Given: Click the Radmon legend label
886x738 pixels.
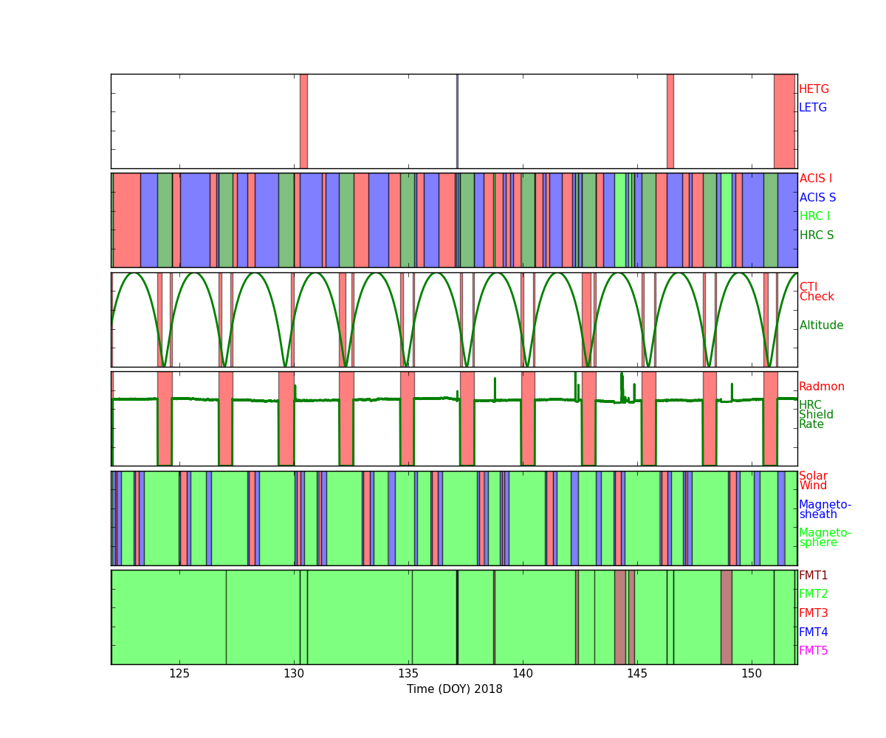Looking at the screenshot, I should click(821, 387).
